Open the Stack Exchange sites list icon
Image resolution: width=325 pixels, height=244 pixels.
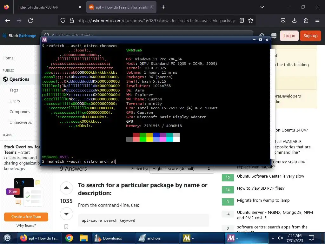coord(274,36)
